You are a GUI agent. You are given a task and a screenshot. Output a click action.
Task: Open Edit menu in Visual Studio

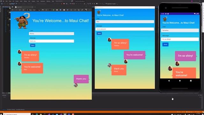pos(6,1)
